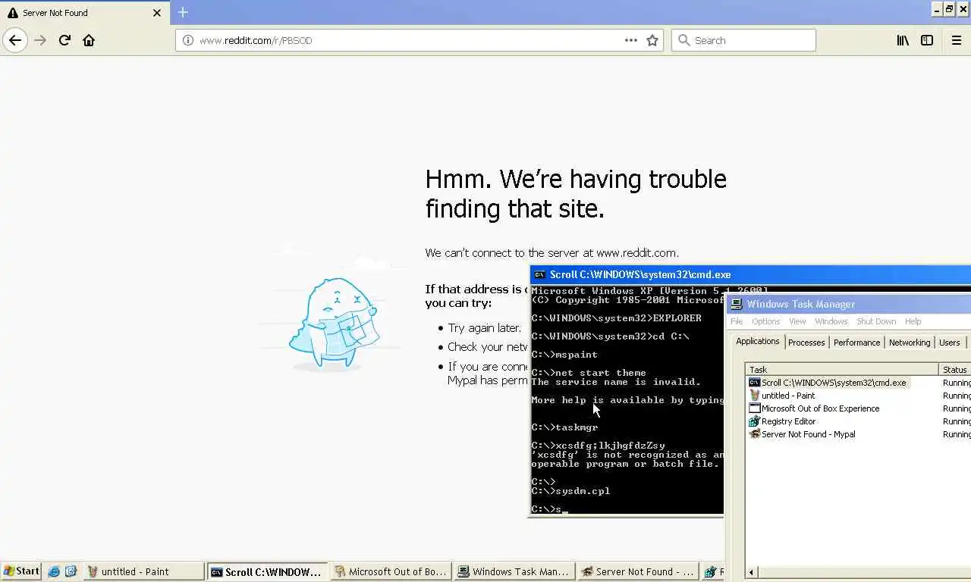The image size is (971, 582).
Task: Sort by the Status column header
Action: tap(954, 370)
